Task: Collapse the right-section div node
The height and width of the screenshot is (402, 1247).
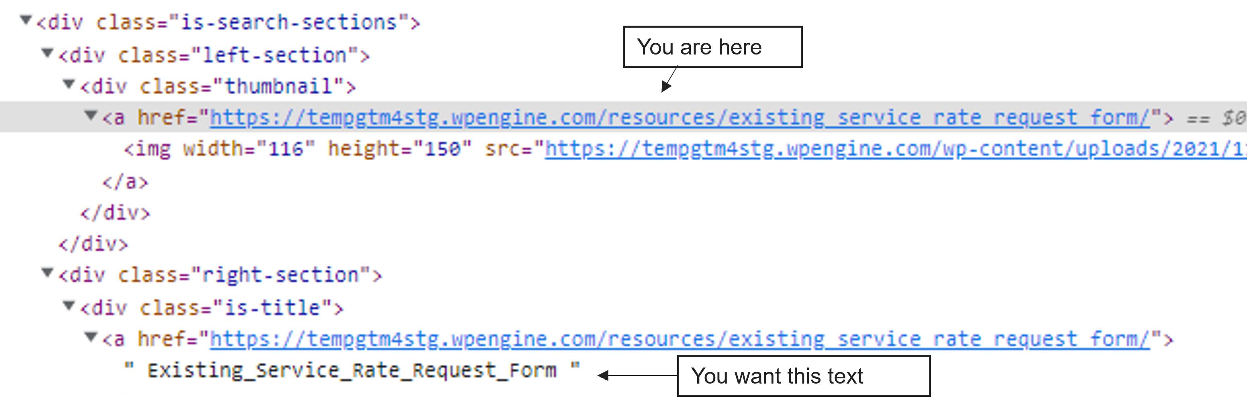Action: point(47,273)
